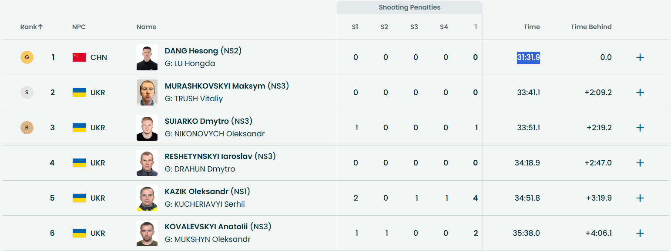
Task: Open DANG Hesong athlete photo
Action: [x=147, y=57]
